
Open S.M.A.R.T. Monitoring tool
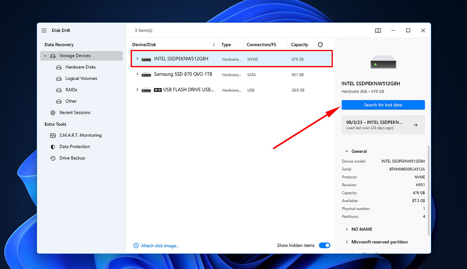point(81,135)
